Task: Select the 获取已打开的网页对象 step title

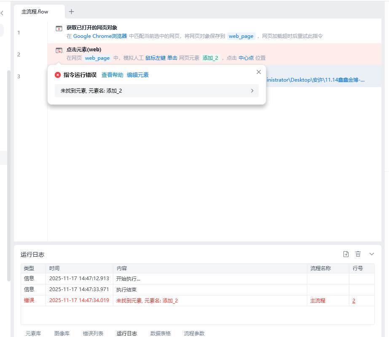Action: (92, 27)
